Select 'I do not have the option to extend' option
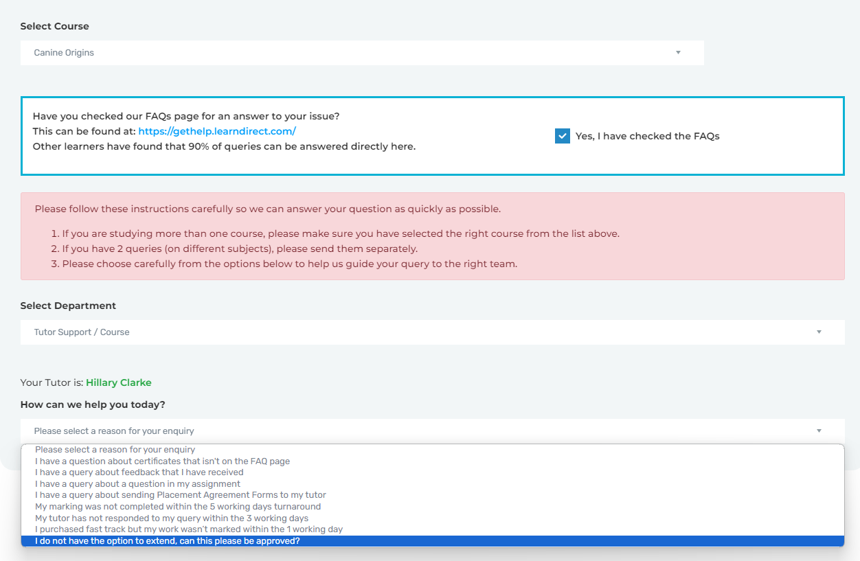 (433, 541)
